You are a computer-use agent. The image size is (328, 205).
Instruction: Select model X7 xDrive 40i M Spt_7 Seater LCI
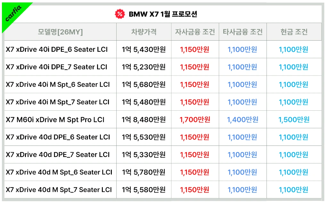pos(58,102)
